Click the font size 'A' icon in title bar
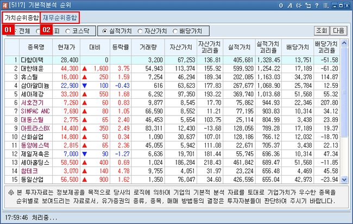 coord(290,5)
